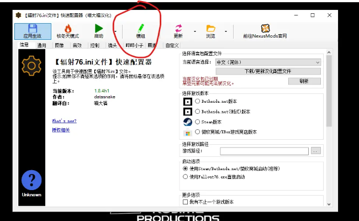The image size is (359, 221).
Task: Click the 游戏路径 text field
Action: pyautogui.click(x=264, y=151)
